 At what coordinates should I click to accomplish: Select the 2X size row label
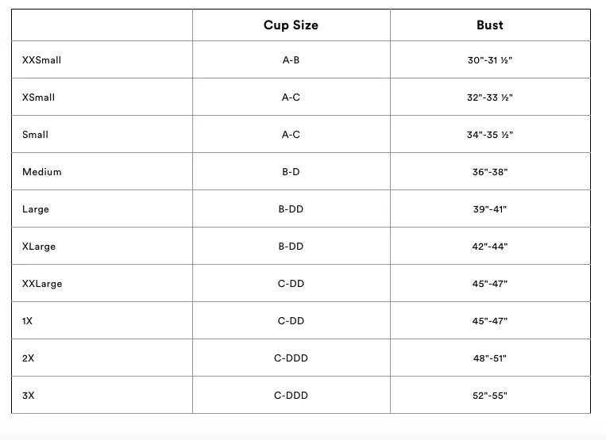29,358
